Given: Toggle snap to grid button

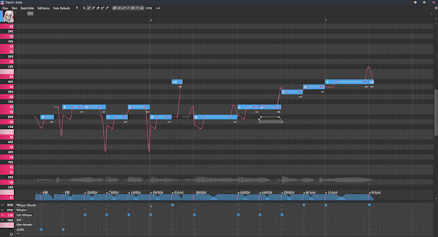Looking at the screenshot, I should tap(142, 8).
